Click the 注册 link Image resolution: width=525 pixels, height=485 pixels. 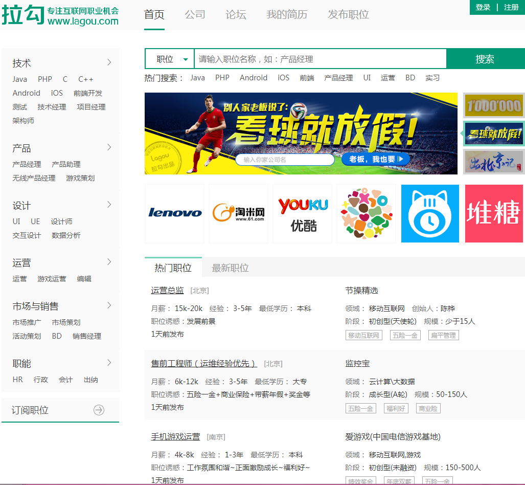coord(511,7)
